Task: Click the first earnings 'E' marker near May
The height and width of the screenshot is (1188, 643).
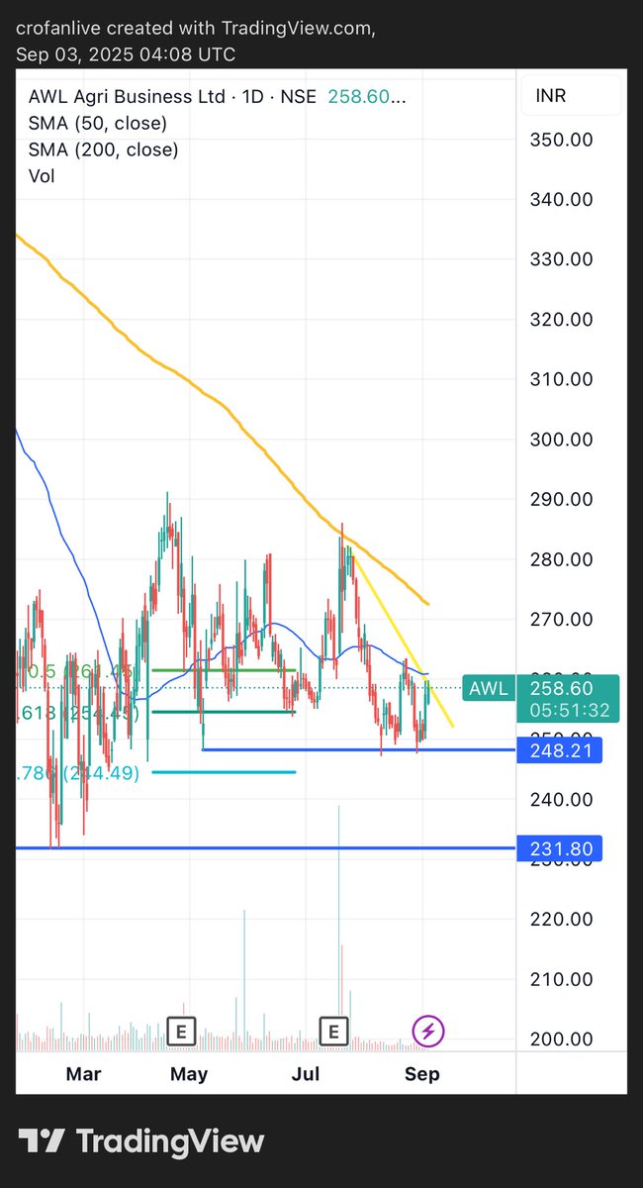Action: point(180,1032)
